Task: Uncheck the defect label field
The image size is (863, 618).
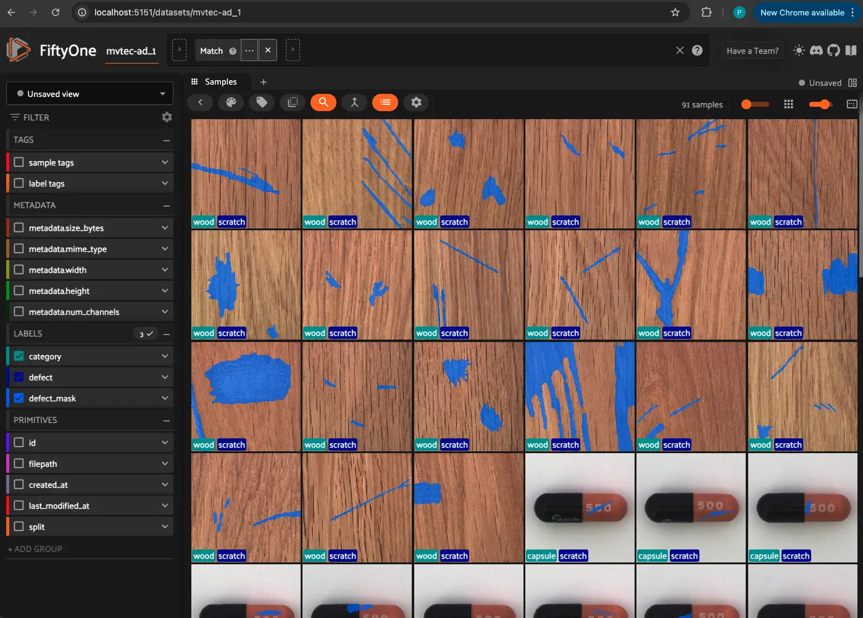Action: (19, 377)
